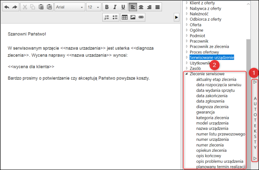Toggle Bold formatting
This screenshot has width=259, height=170.
coord(107,7)
